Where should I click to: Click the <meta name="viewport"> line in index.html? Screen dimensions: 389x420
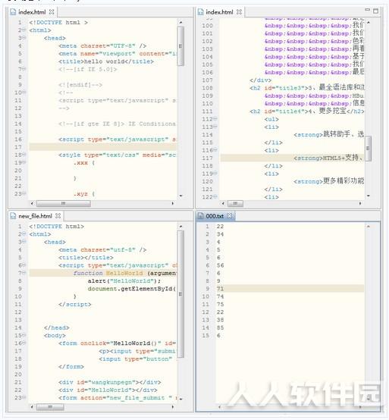(x=118, y=54)
